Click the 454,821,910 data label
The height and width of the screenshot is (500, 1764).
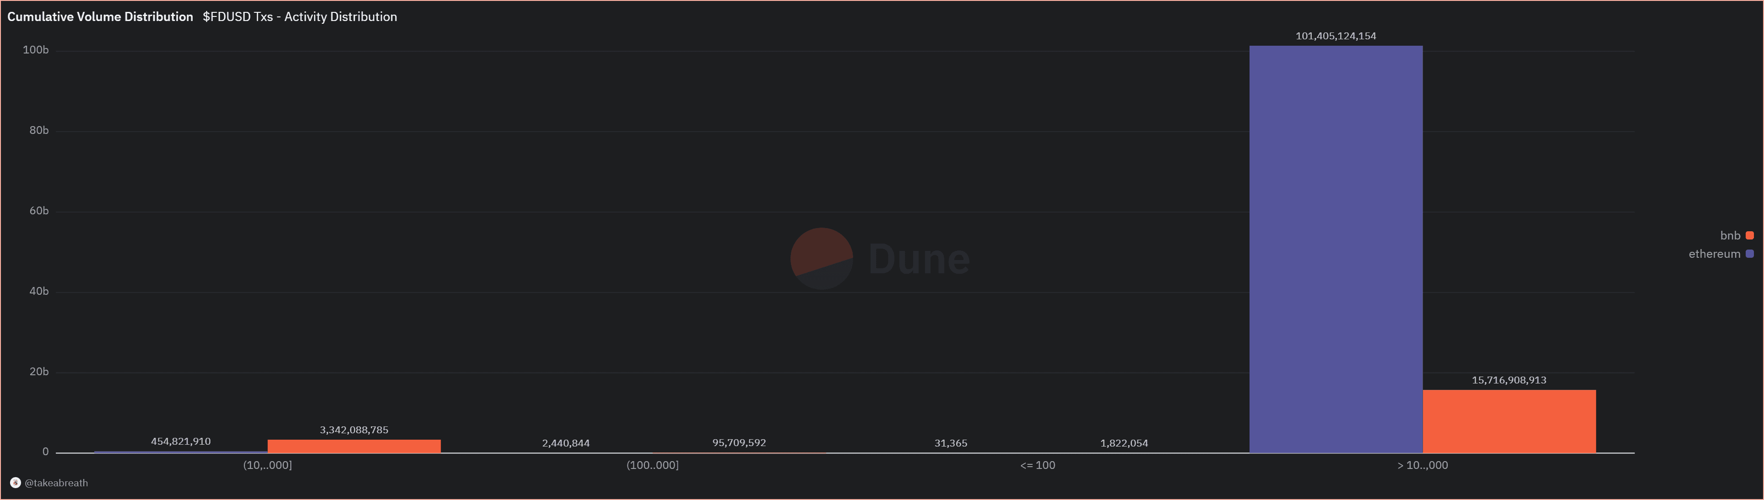[181, 442]
